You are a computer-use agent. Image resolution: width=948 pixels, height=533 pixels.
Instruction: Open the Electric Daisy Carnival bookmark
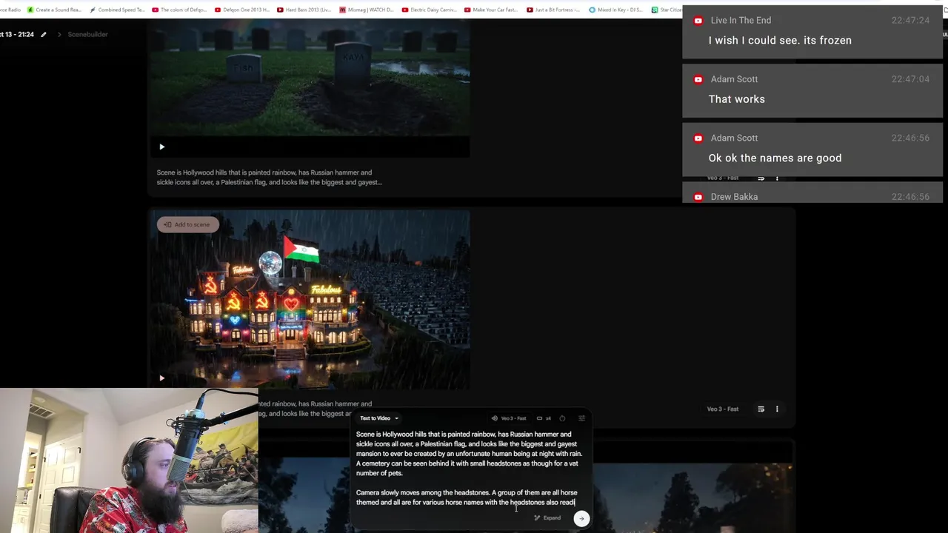430,10
